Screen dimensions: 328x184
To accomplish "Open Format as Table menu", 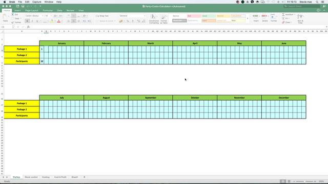I will (x=163, y=19).
